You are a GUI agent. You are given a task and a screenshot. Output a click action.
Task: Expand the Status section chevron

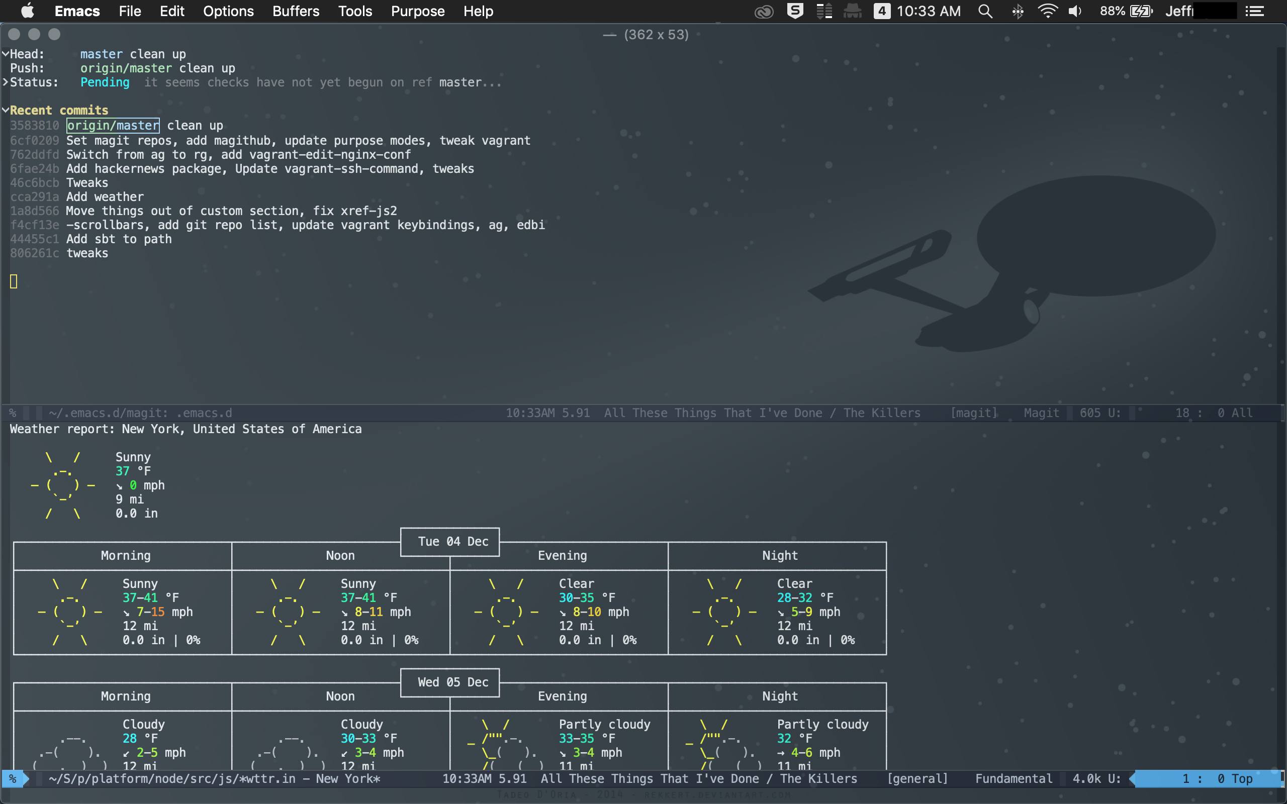[x=6, y=82]
